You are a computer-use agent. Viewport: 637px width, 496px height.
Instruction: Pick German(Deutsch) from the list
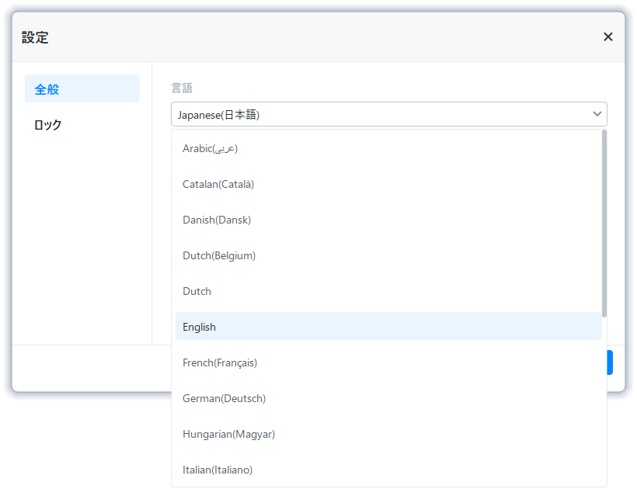[388, 399]
